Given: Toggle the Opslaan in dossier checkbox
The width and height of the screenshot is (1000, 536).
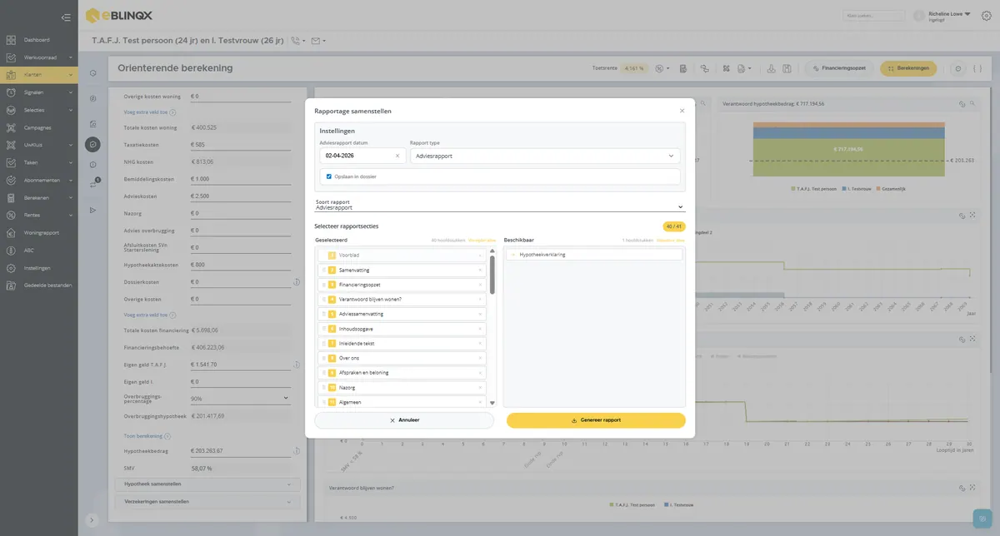Looking at the screenshot, I should 329,176.
